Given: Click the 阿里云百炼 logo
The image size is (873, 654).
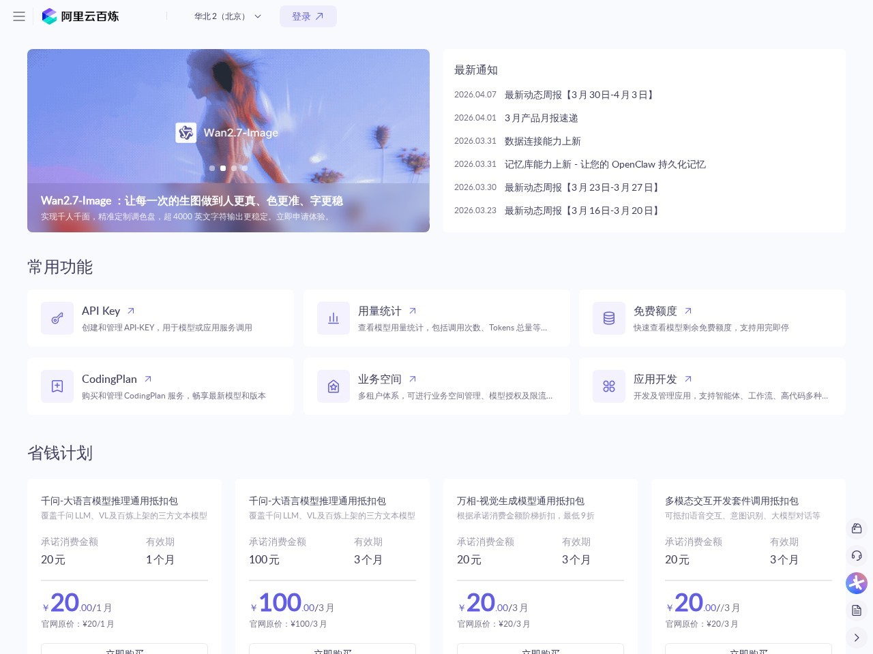Looking at the screenshot, I should coord(80,16).
